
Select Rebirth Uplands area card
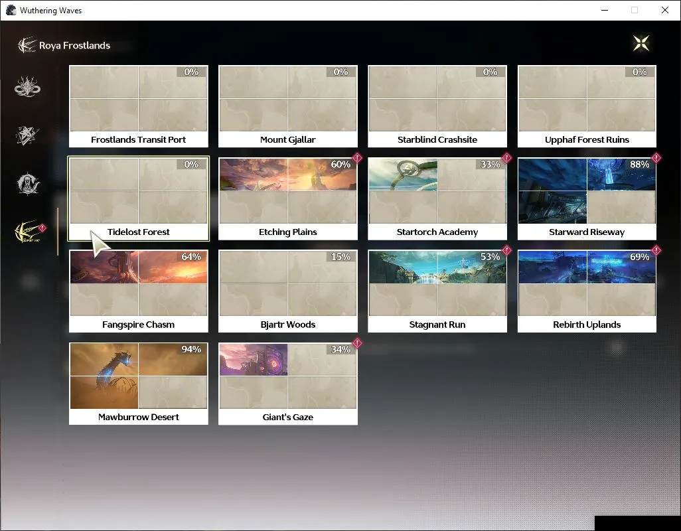tap(587, 291)
